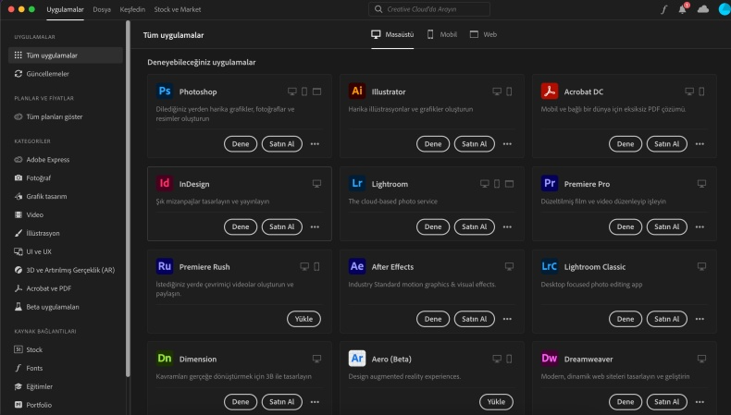Image resolution: width=731 pixels, height=415 pixels.
Task: Click Satın Al button for Illustrator
Action: pyautogui.click(x=474, y=144)
